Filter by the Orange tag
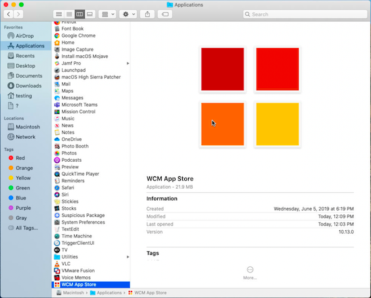 26,168
